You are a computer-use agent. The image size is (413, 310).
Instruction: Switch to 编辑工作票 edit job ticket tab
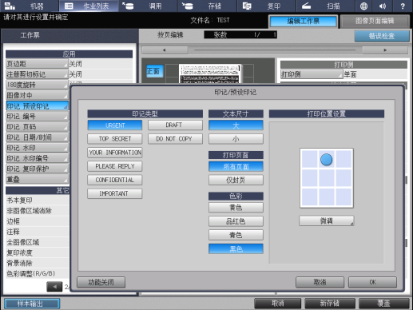304,22
